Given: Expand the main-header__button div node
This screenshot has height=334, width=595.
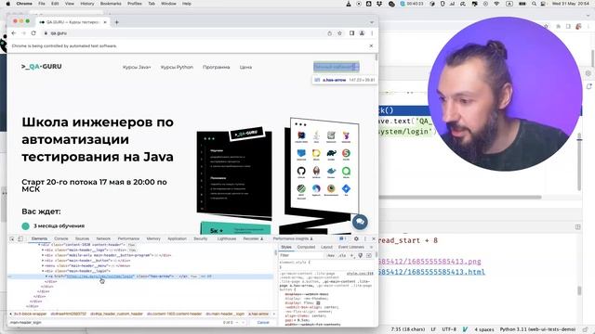Looking at the screenshot, I should (x=43, y=261).
